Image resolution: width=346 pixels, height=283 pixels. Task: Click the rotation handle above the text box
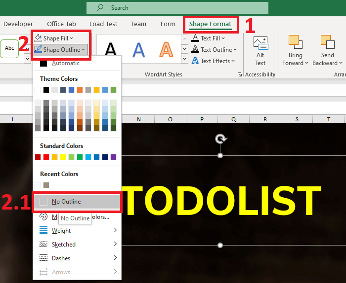pos(221,139)
